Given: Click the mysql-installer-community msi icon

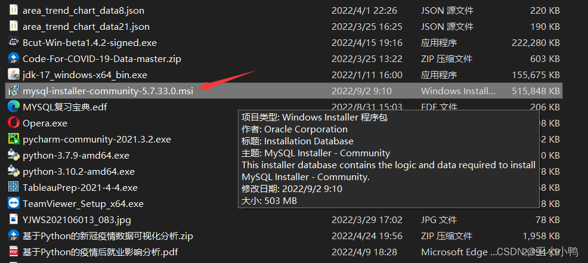Looking at the screenshot, I should [x=14, y=91].
